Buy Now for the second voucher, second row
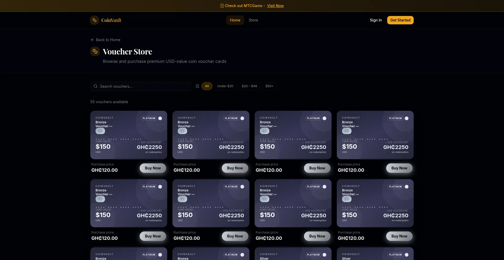This screenshot has width=504, height=260. click(x=235, y=236)
